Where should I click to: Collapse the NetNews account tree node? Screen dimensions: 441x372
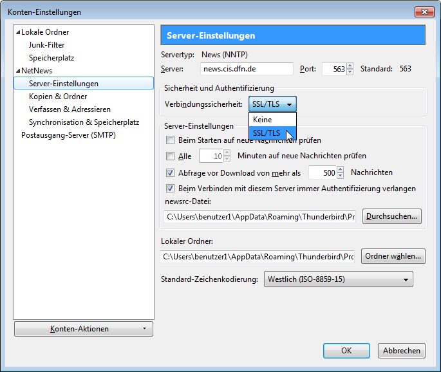pyautogui.click(x=18, y=71)
